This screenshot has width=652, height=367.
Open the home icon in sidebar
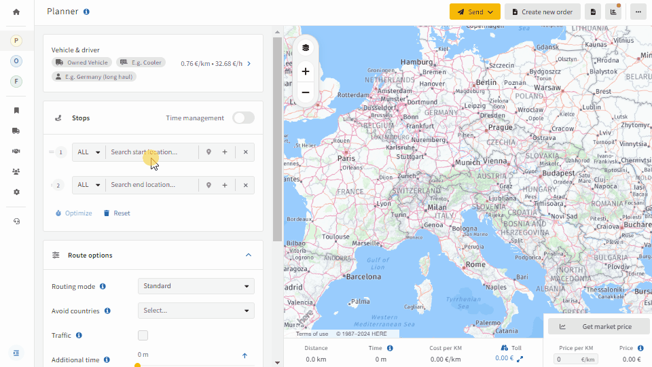tap(16, 12)
